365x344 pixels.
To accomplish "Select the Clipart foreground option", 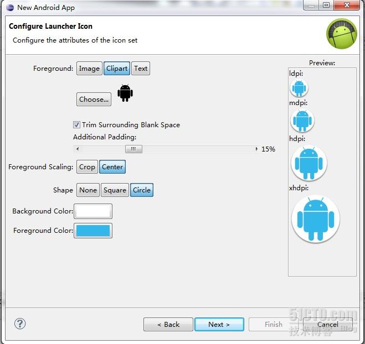I will [x=117, y=69].
